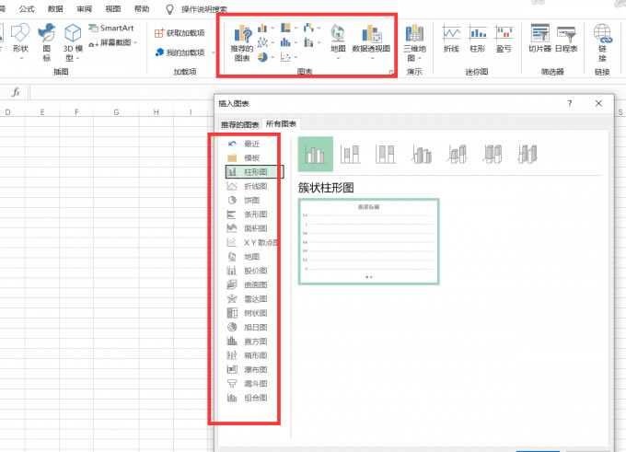Click the 推荐的图表 (Recommended Charts) ribbon icon
The image size is (626, 452).
tap(242, 43)
